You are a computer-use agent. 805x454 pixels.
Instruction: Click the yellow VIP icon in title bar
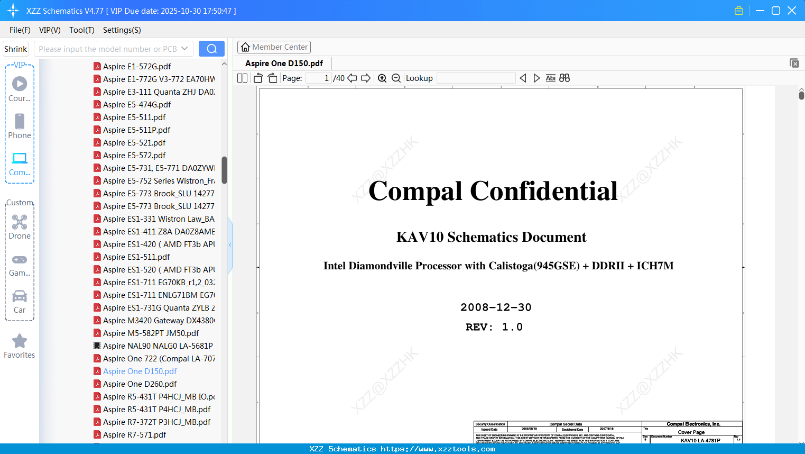point(739,11)
